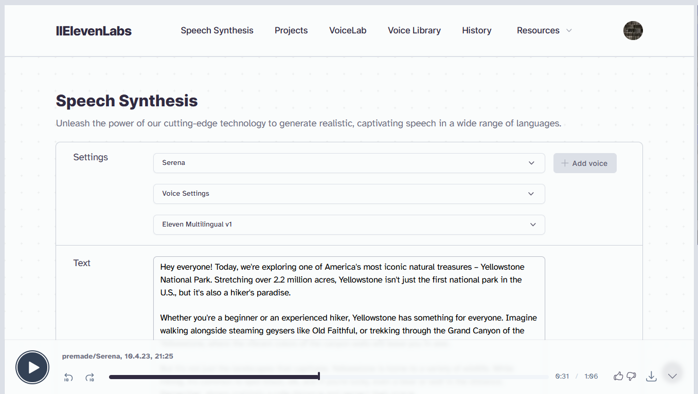Give thumbs down to audio
Screen dimensions: 698x394
pyautogui.click(x=631, y=376)
